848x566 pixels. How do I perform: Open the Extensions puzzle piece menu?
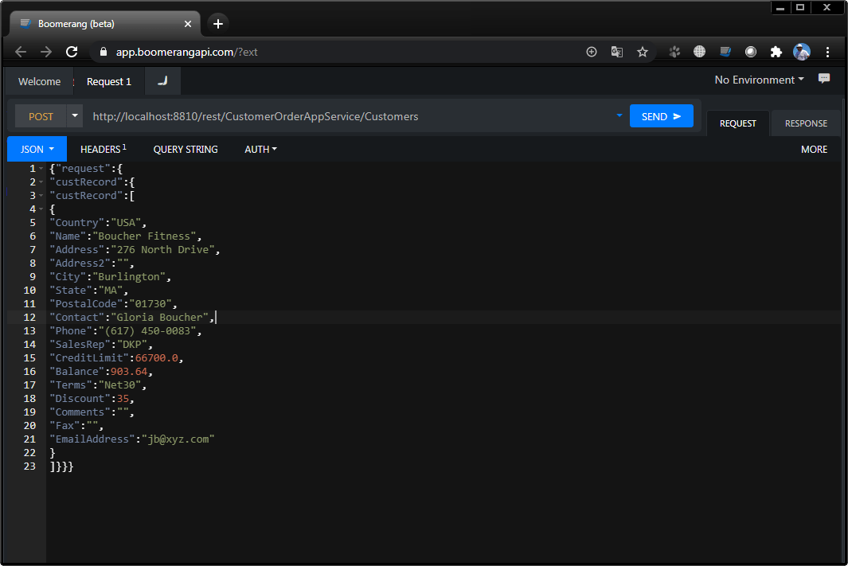click(x=776, y=52)
